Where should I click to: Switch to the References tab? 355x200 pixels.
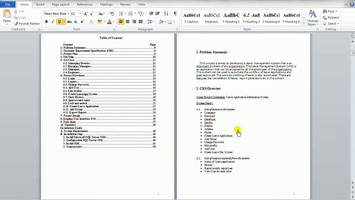[x=85, y=4]
